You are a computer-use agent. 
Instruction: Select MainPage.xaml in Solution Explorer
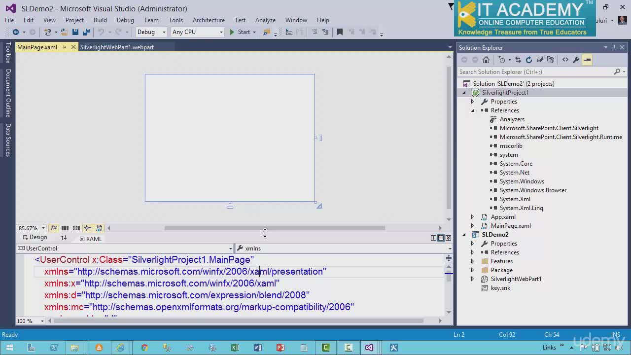tap(511, 226)
